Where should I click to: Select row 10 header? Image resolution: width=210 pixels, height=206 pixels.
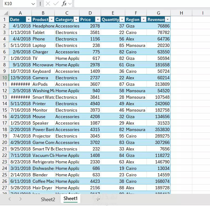(x=5, y=78)
